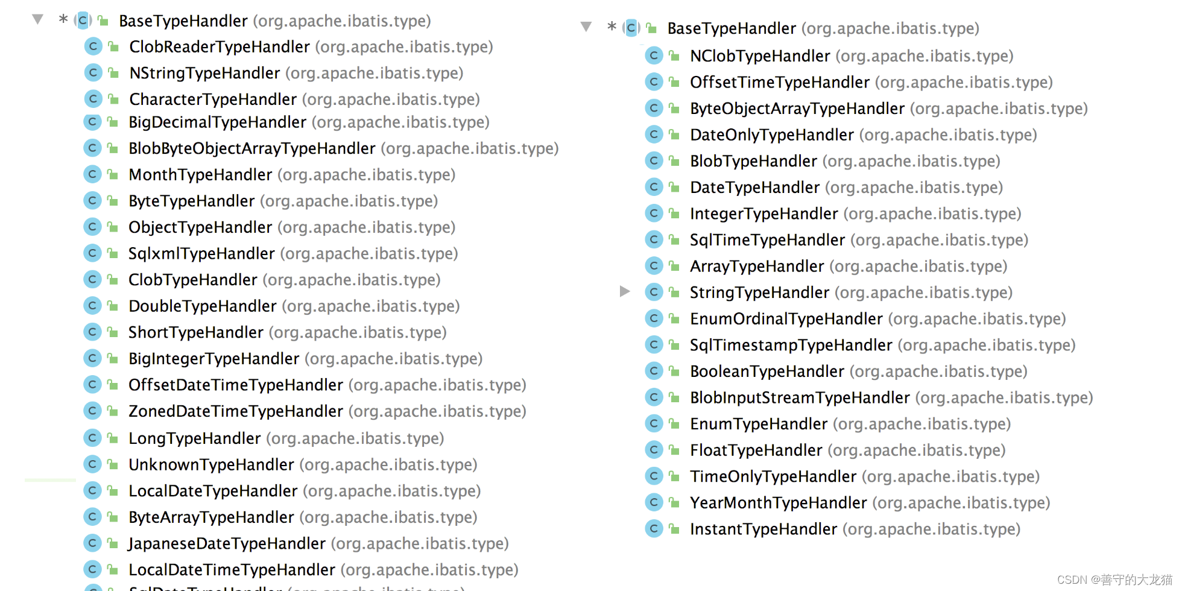Click the abstract class icon of the right BaseTypeHandler
Image resolution: width=1182 pixels, height=591 pixels.
[631, 28]
